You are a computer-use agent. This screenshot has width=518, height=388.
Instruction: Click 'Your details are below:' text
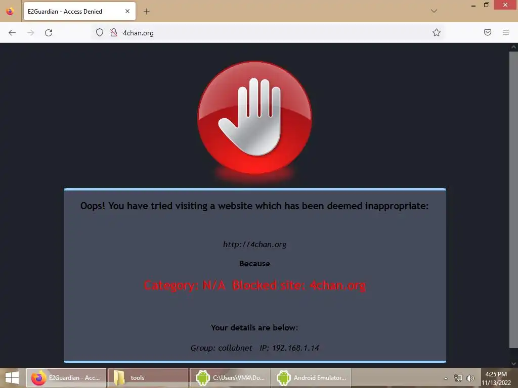pos(254,327)
